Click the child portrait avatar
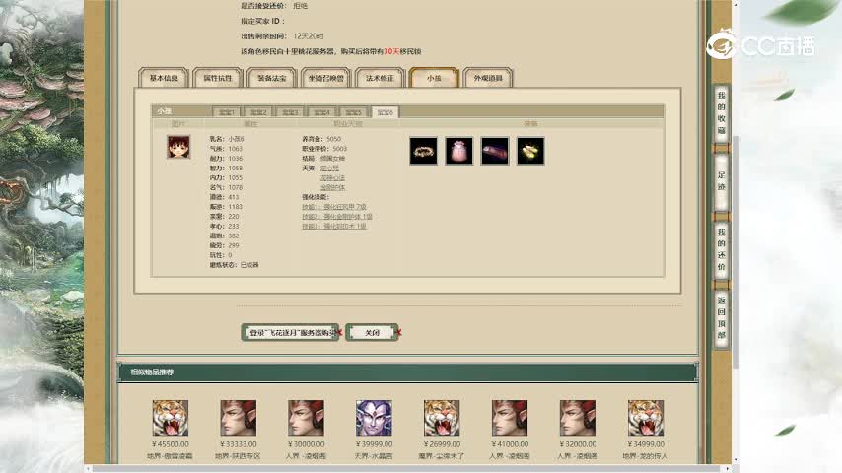The width and height of the screenshot is (842, 473). coord(178,147)
